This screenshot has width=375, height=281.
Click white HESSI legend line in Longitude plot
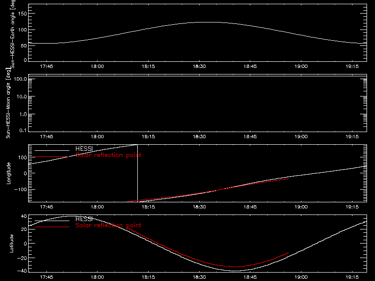coord(52,150)
